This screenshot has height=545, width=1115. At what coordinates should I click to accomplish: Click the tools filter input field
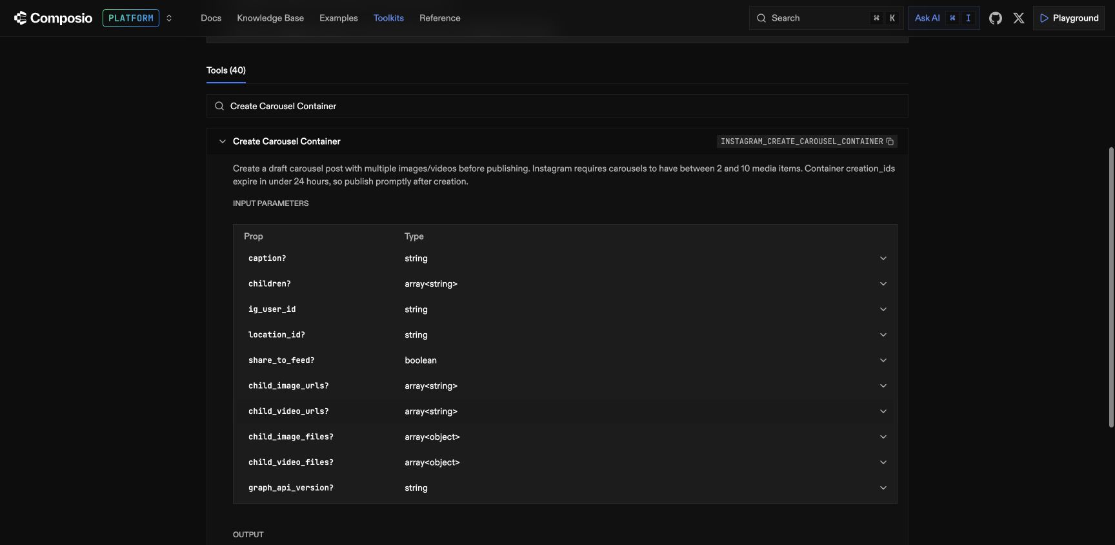click(x=557, y=106)
